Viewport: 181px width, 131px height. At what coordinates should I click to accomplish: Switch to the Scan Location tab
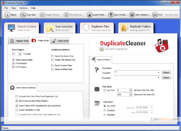[59, 28]
